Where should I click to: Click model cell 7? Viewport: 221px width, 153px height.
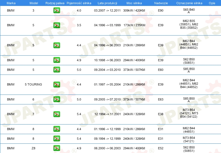[x=33, y=114]
